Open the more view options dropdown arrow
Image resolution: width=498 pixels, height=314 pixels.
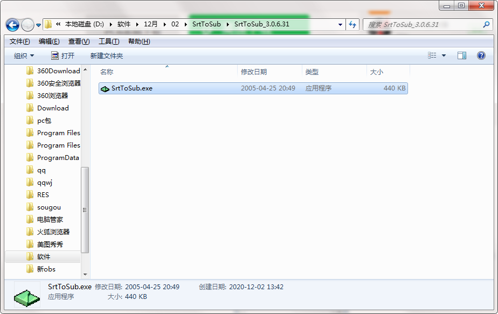click(x=444, y=55)
